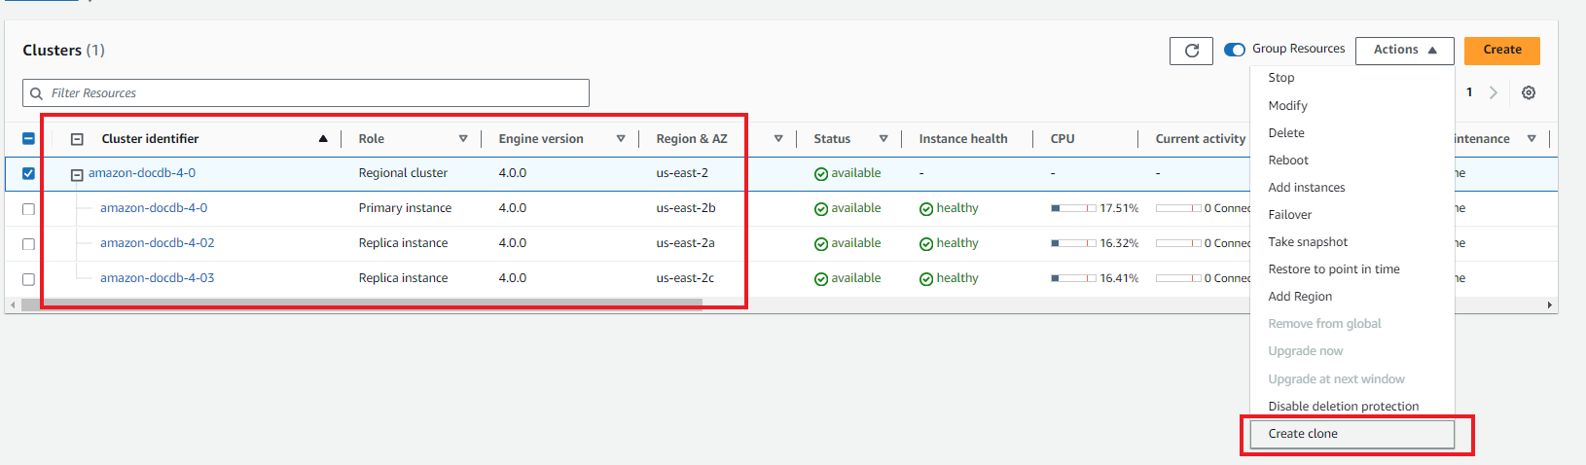The height and width of the screenshot is (465, 1586).
Task: Go to next page arrow
Action: pos(1494,92)
